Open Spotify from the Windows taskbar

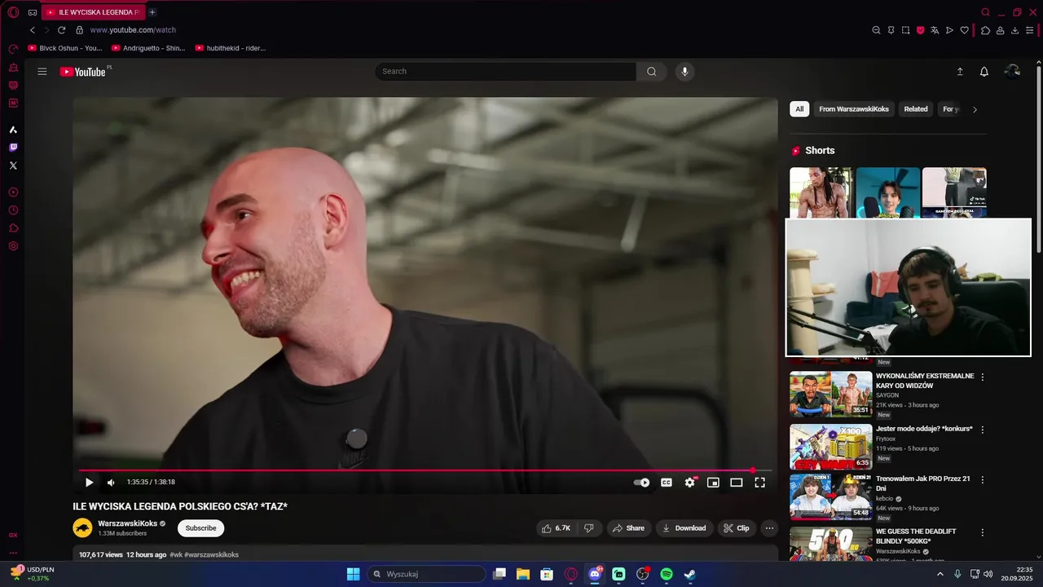666,574
